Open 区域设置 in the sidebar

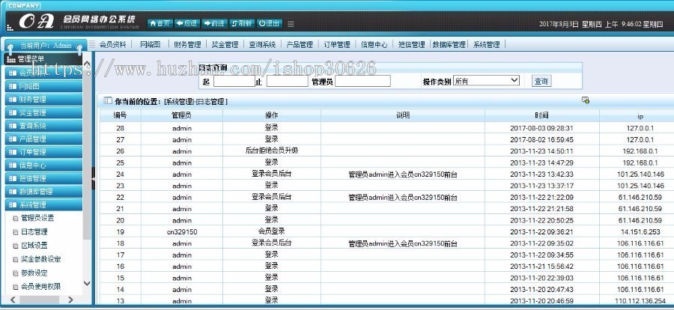point(34,246)
